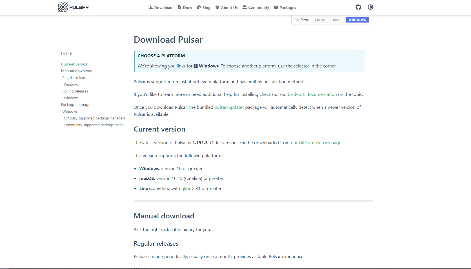Viewport: 471px width, 269px height.
Task: Open the Community nav item
Action: (x=256, y=8)
